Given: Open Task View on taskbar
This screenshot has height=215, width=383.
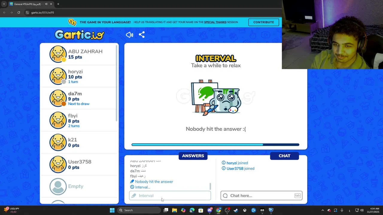Looking at the screenshot, I should coord(166,210).
